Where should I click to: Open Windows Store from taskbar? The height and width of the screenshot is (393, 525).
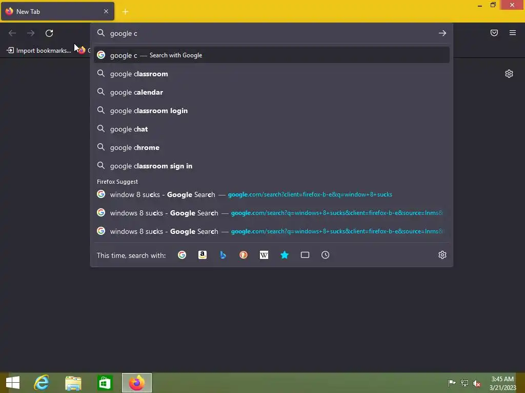click(x=105, y=383)
